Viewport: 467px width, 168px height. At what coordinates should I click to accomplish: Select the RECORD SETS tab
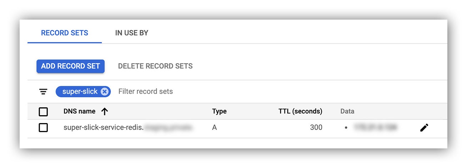pos(65,33)
